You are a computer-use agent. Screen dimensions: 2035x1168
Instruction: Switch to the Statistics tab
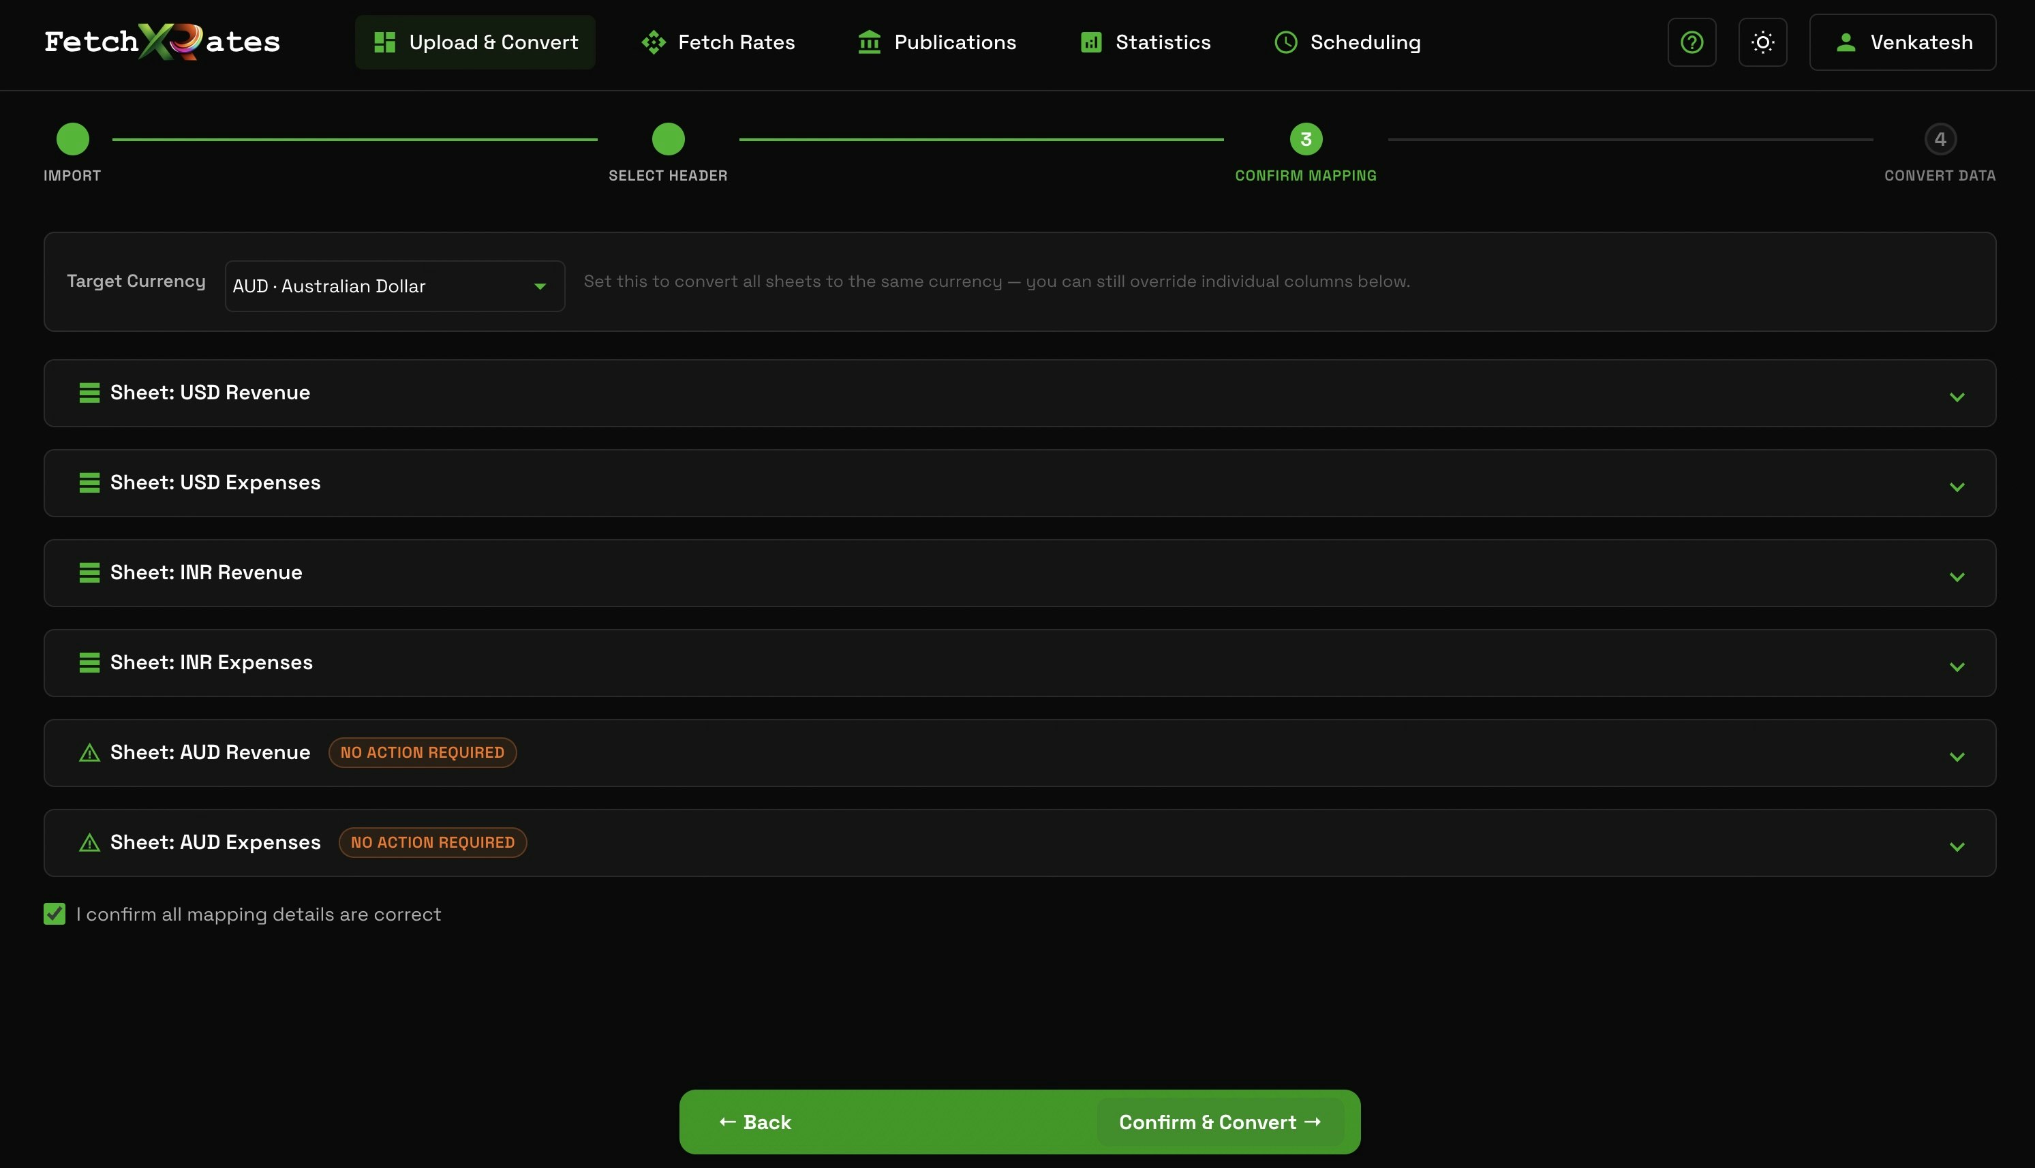point(1146,42)
